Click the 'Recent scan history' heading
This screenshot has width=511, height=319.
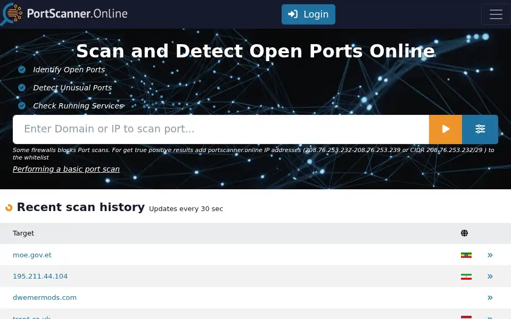(81, 207)
